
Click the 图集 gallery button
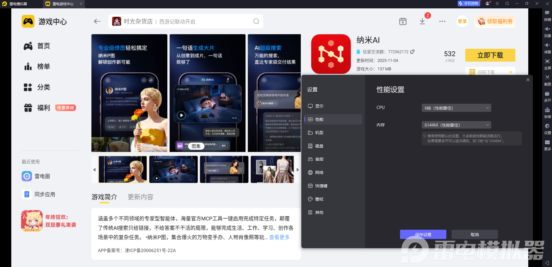tap(196, 146)
